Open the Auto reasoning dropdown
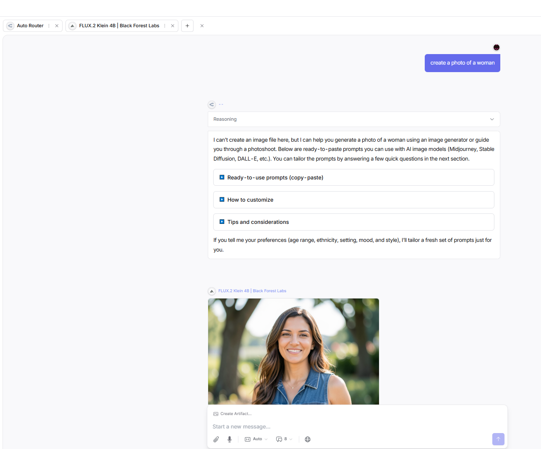The image size is (541, 449). click(x=256, y=439)
